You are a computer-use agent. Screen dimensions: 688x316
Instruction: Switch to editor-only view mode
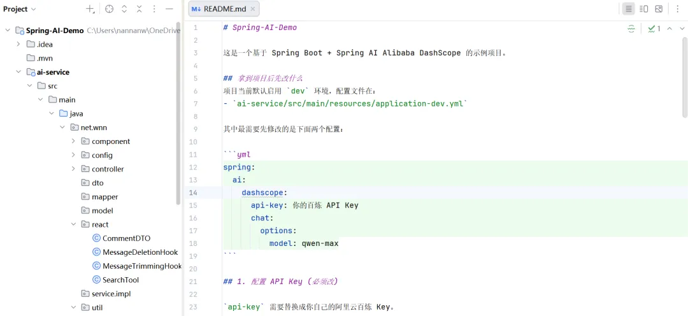(x=628, y=9)
